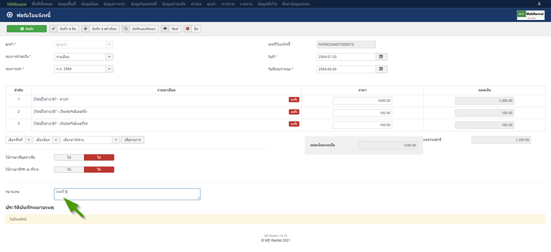Viewport: 551px width, 252px height.
Task: Click the copy pages icon in toolbar
Action: coord(126,29)
